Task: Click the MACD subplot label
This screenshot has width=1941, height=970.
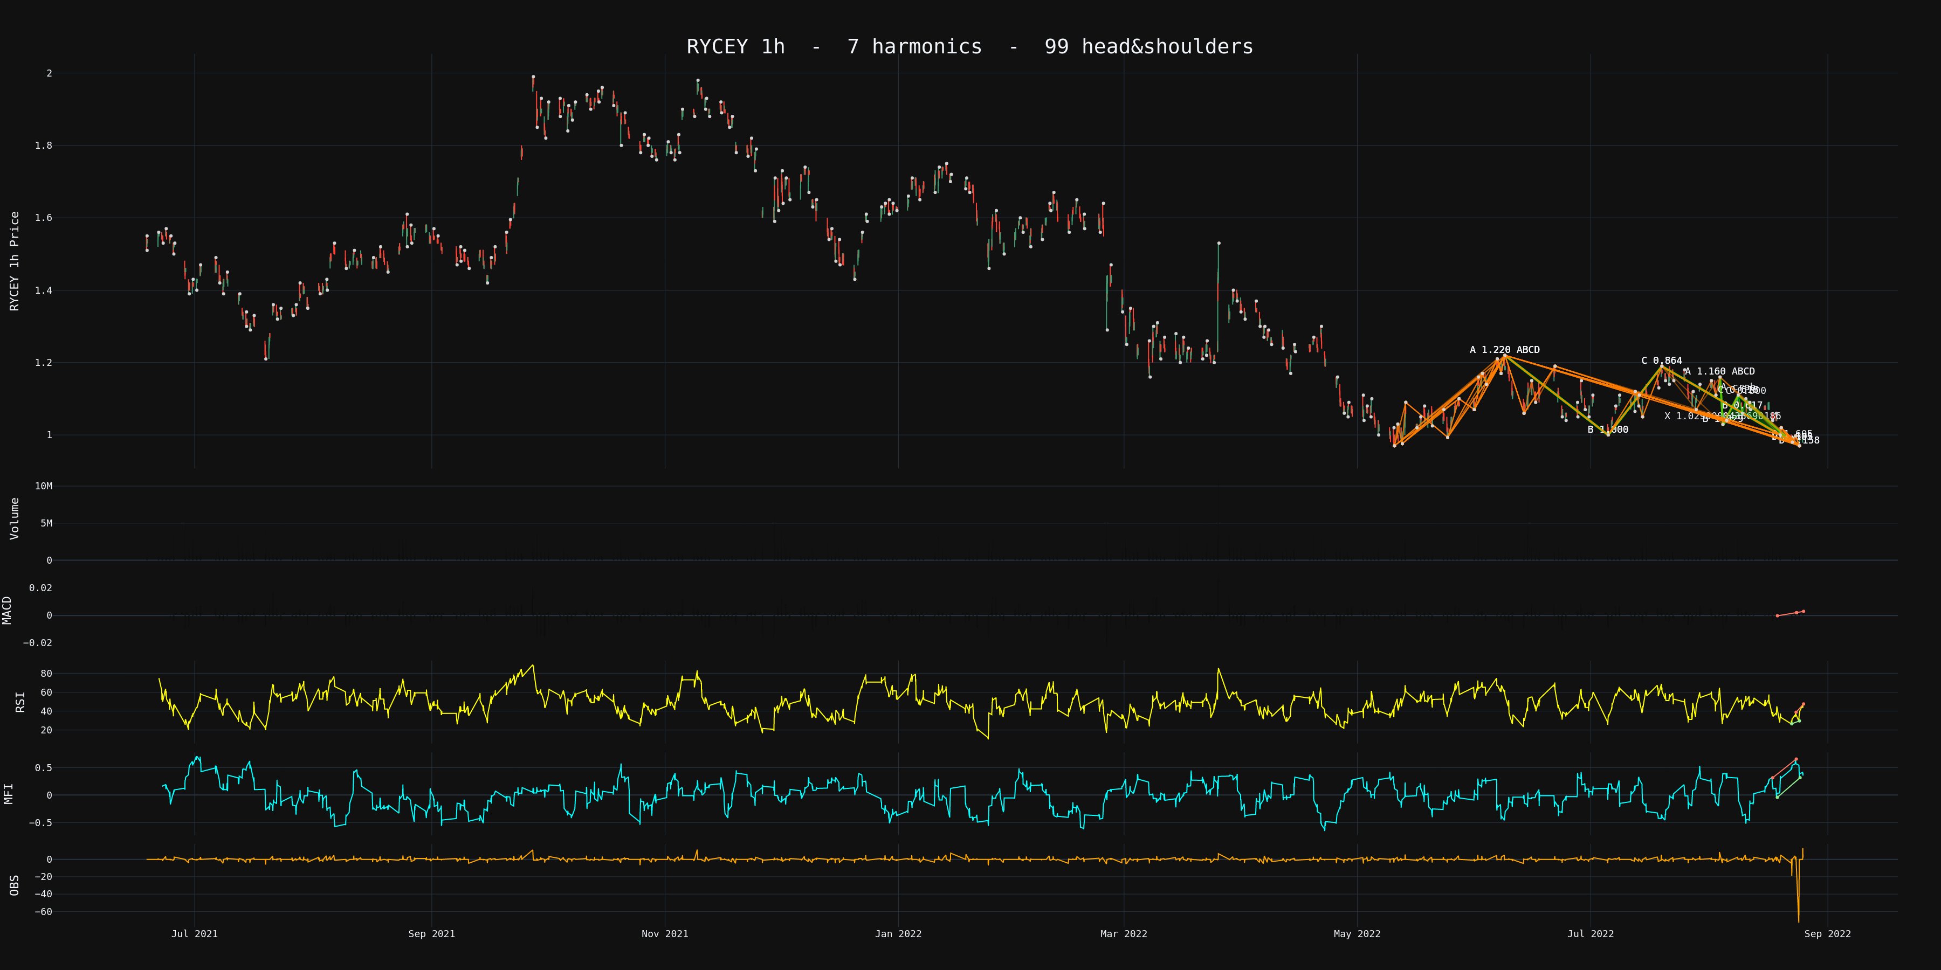Action: 8,610
